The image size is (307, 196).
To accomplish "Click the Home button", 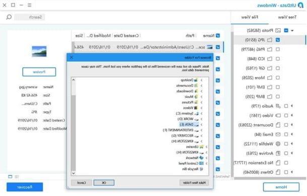I will pos(281,187).
